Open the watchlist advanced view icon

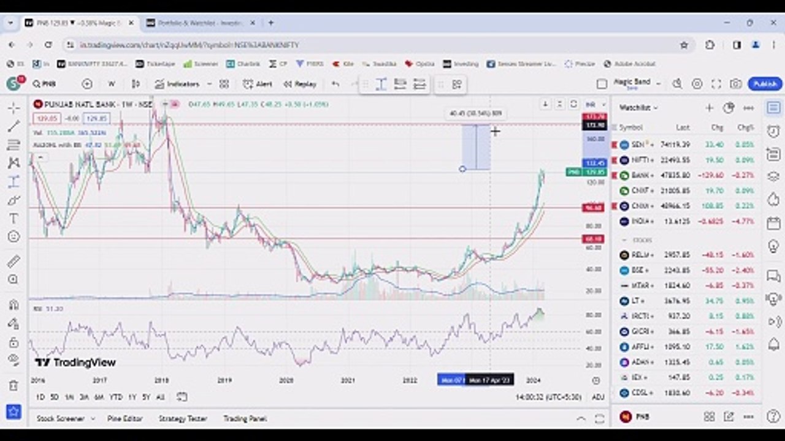[x=729, y=108]
